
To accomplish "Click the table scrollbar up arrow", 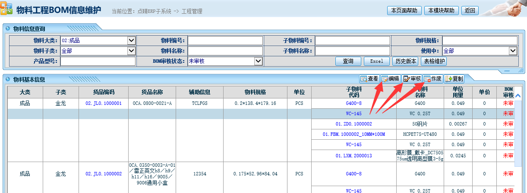I will pyautogui.click(x=518, y=96).
